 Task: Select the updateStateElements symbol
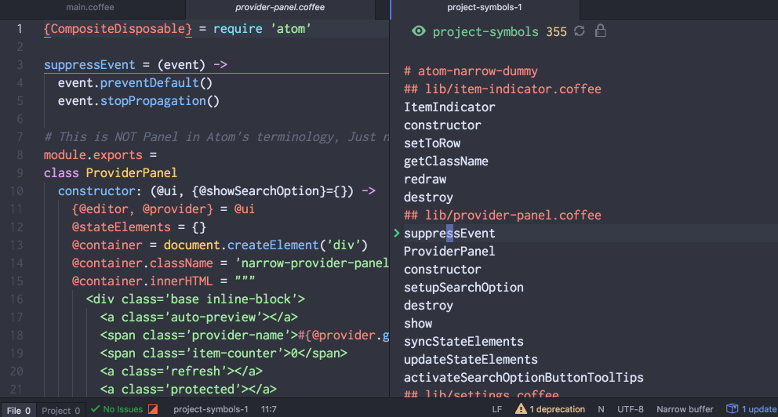point(471,360)
